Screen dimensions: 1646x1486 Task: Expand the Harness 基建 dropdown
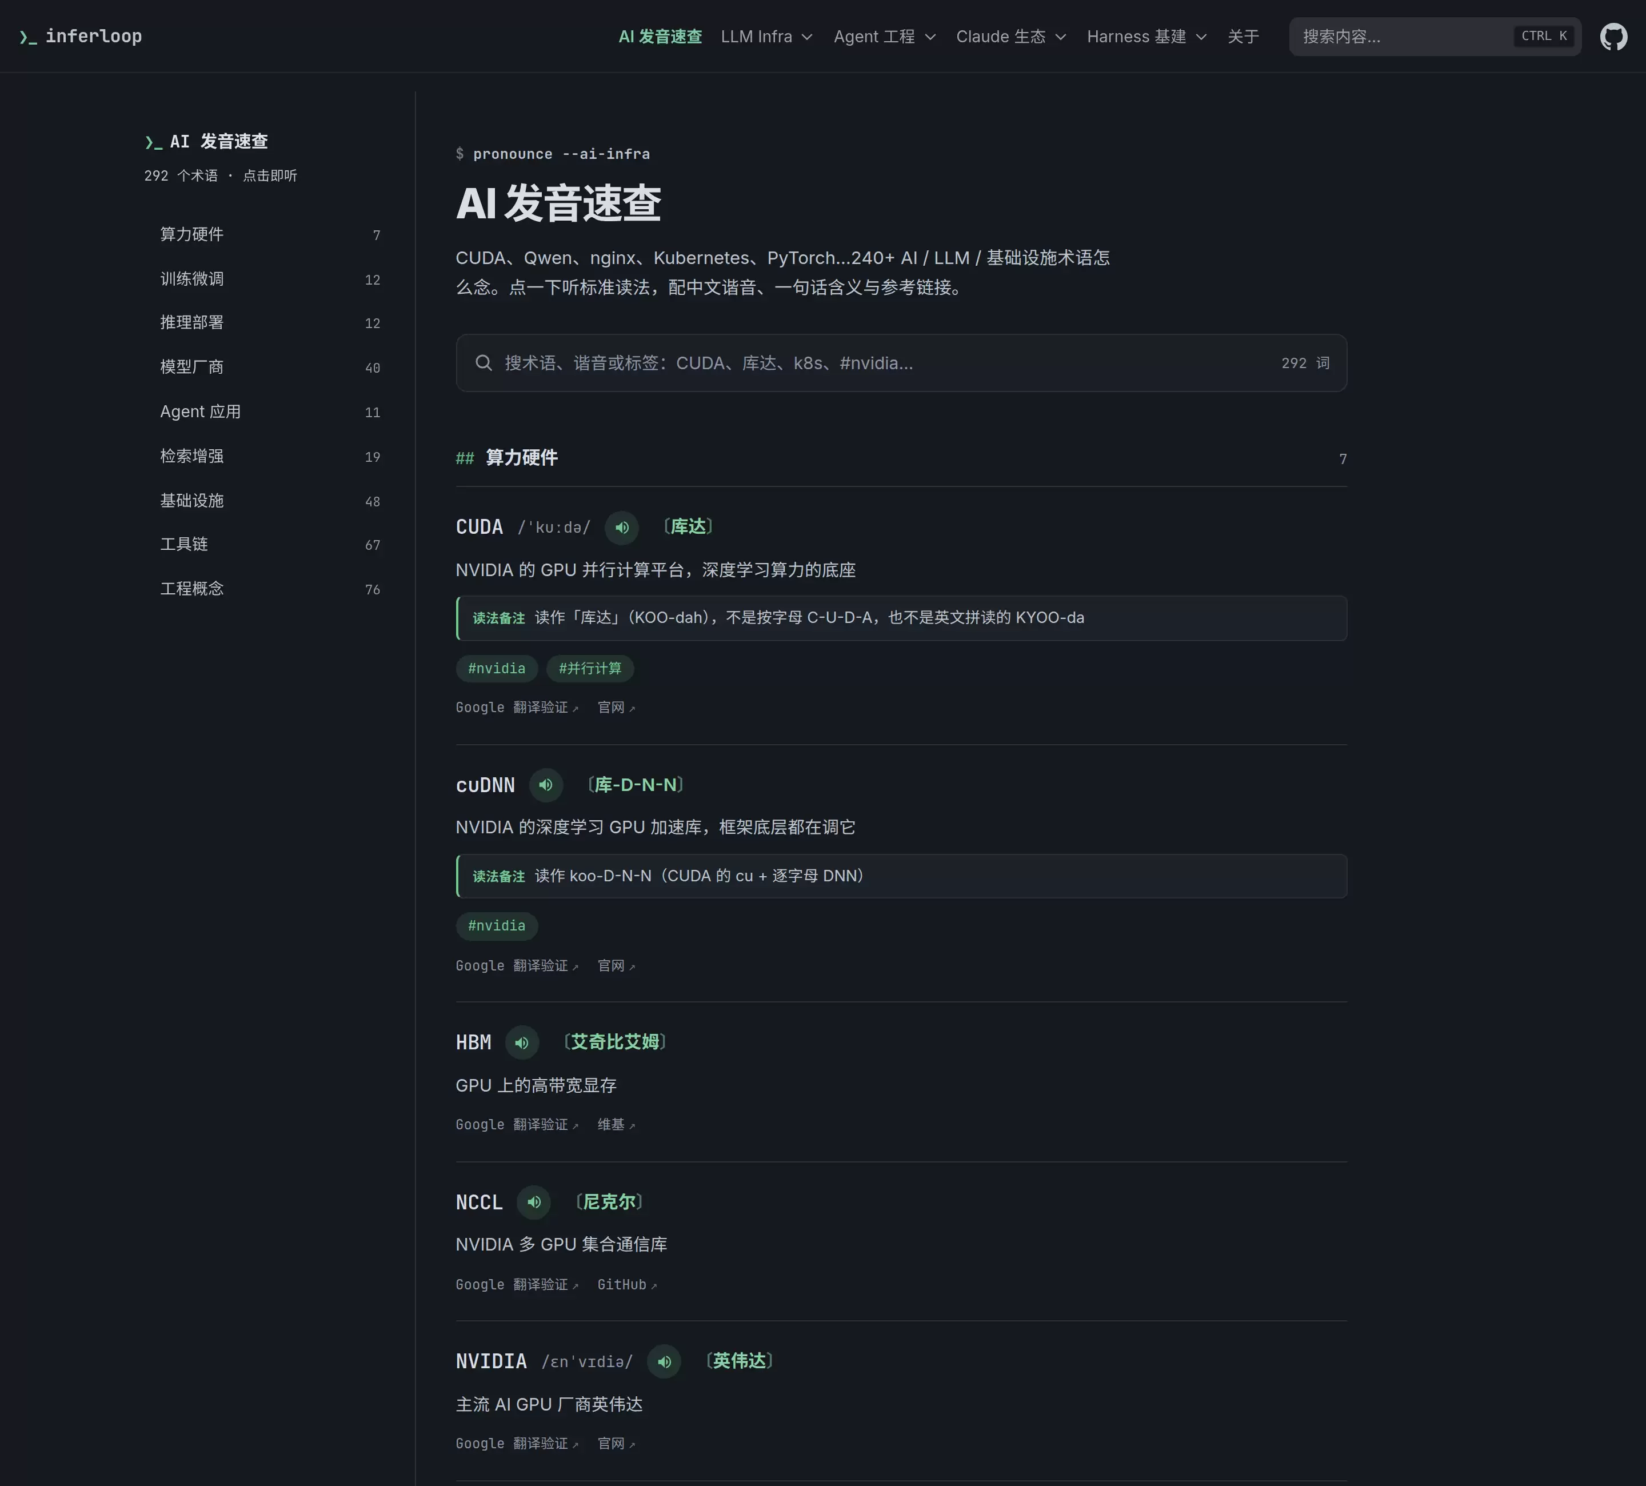tap(1146, 37)
